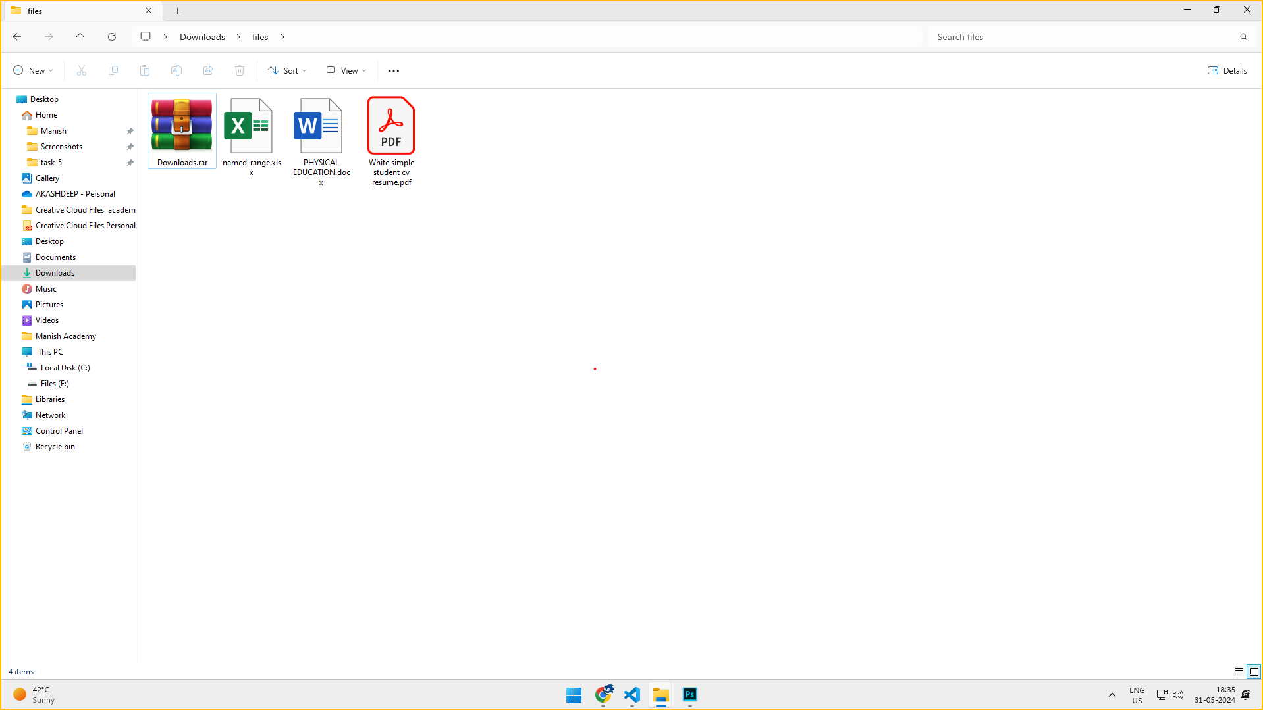Add a new tab in File Explorer

coord(177,11)
